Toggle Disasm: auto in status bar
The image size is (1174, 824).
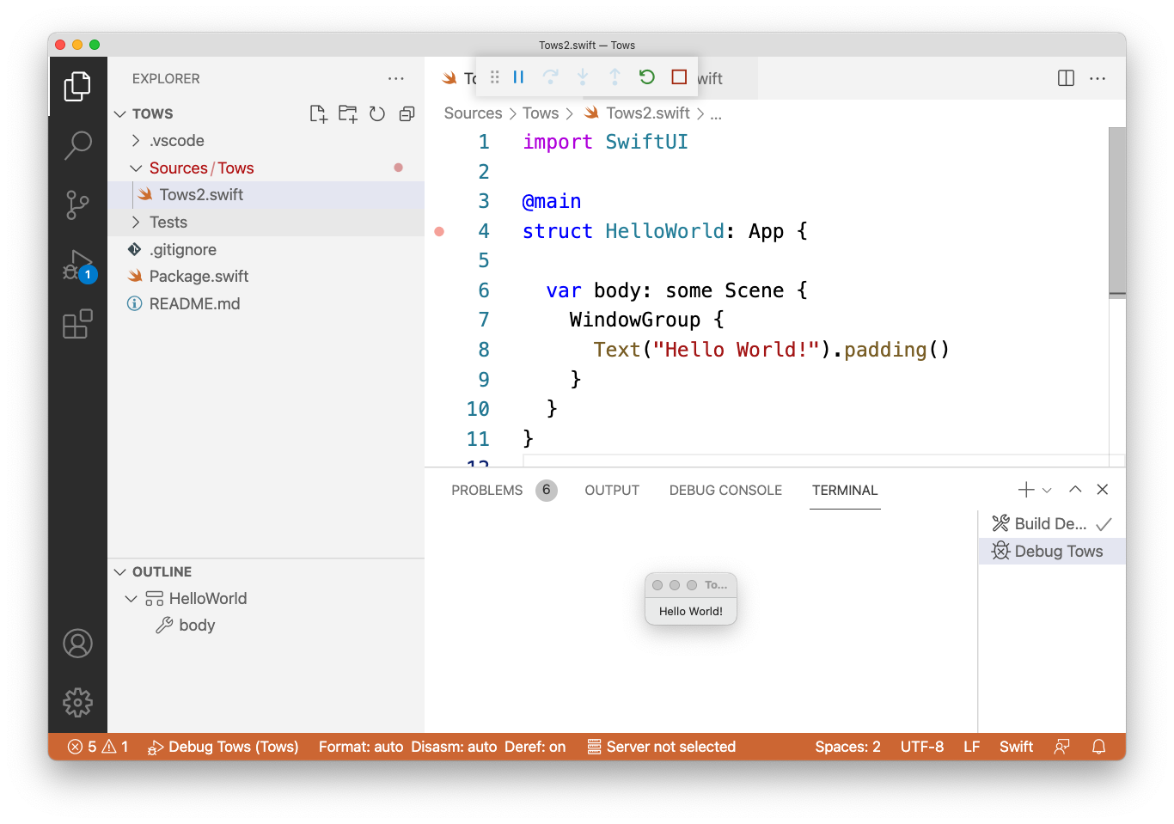pyautogui.click(x=454, y=747)
